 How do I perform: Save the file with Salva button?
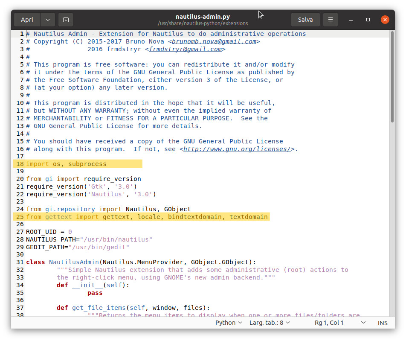point(305,20)
